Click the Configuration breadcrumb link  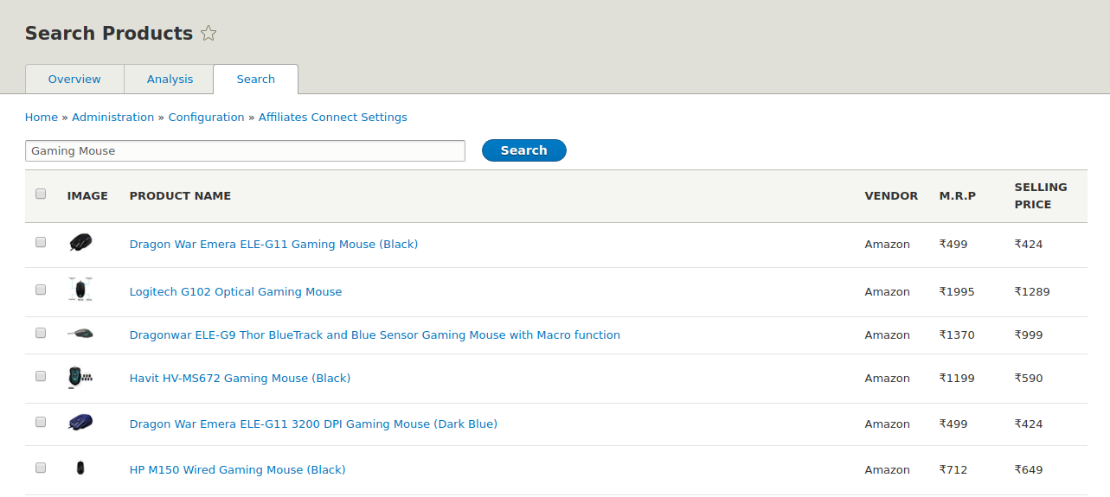206,118
